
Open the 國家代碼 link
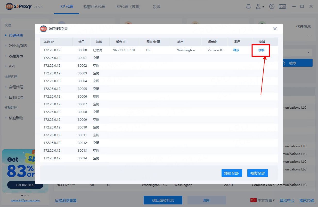coord(307,200)
